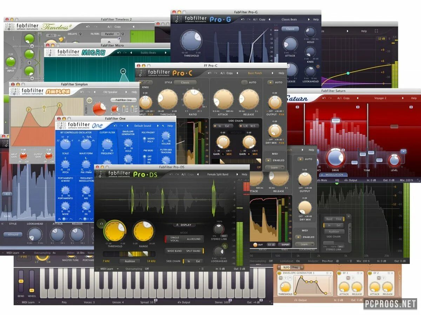Screen dimensions: 421x315
Task: Click Redo arrow in Pro-C header
Action: pyautogui.click(x=215, y=73)
